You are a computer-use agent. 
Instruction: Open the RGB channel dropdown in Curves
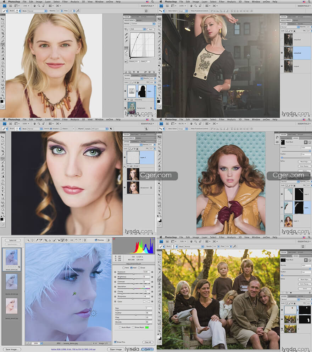(138, 29)
